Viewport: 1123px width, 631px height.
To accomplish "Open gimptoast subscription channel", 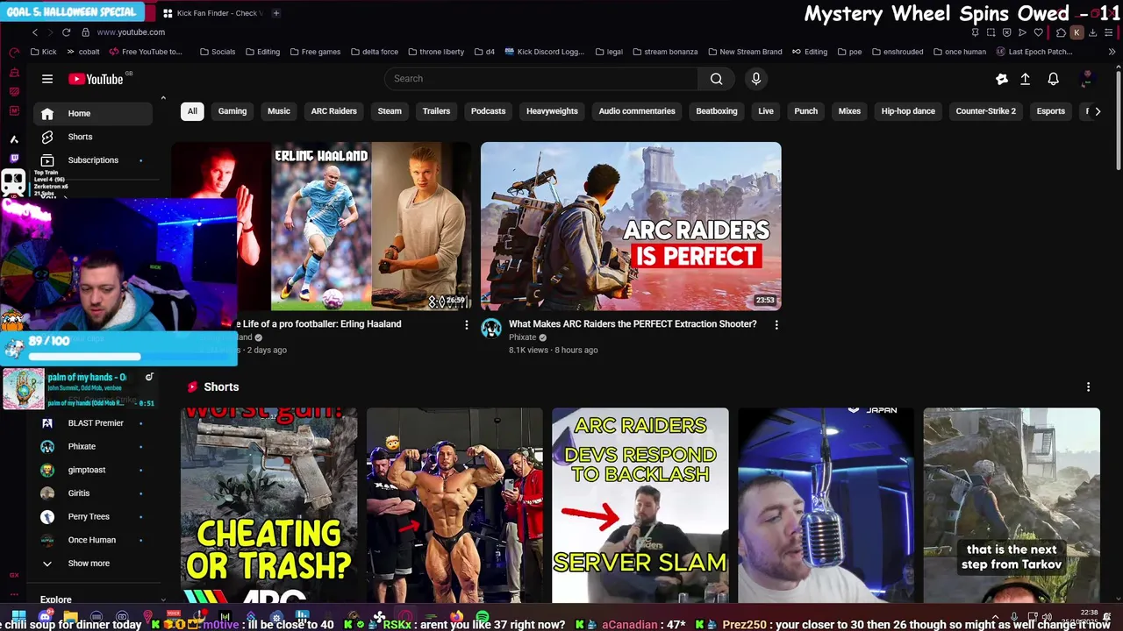I will [94, 470].
